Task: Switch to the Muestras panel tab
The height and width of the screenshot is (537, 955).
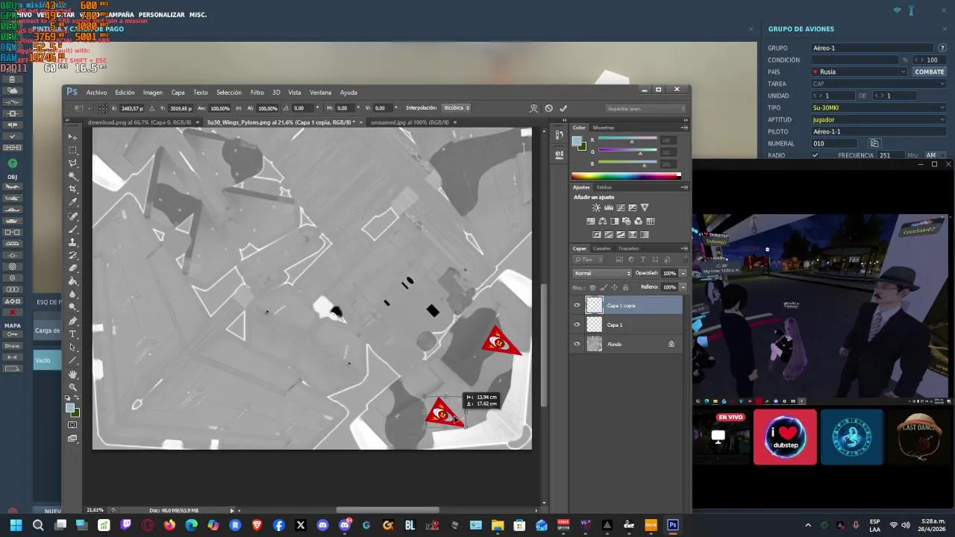Action: [x=603, y=128]
